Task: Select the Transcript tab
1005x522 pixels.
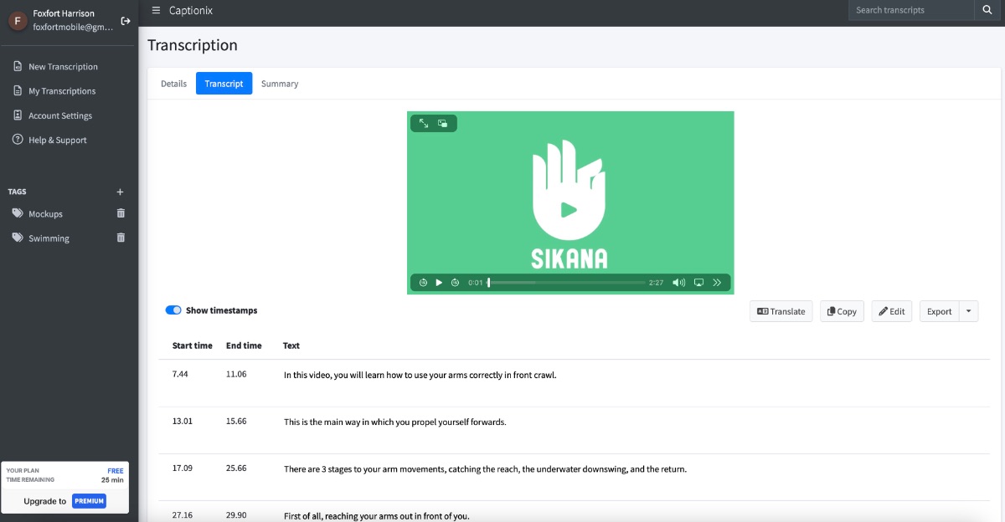Action: click(224, 84)
